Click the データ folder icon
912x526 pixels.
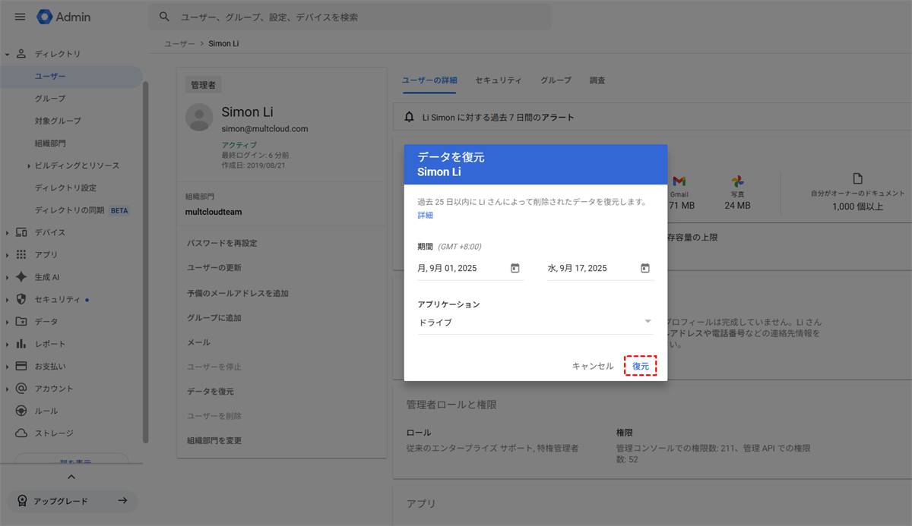point(21,321)
